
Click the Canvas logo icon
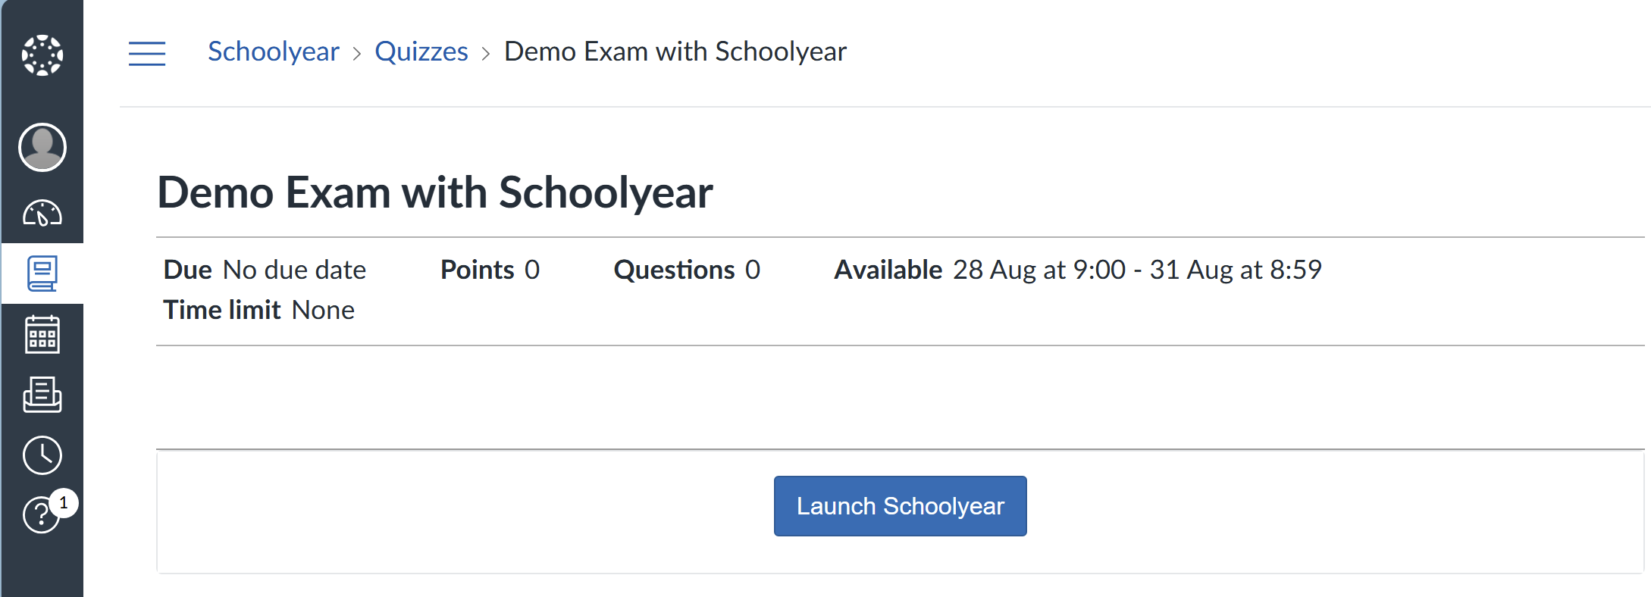pyautogui.click(x=42, y=55)
